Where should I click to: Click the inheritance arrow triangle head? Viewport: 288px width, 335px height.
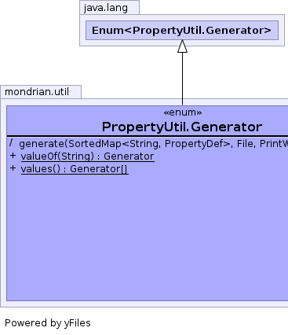(x=182, y=46)
